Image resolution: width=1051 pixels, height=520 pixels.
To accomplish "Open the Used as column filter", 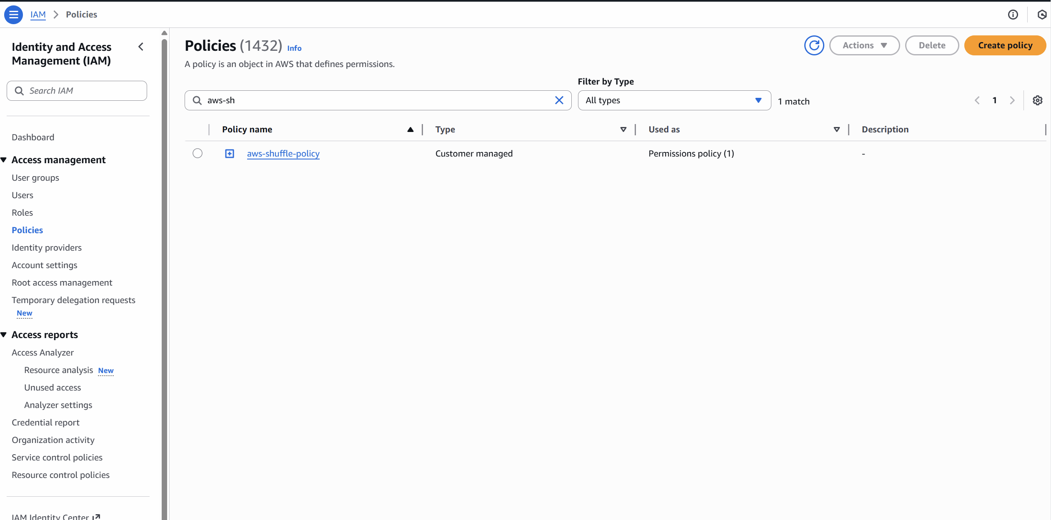I will pos(837,129).
